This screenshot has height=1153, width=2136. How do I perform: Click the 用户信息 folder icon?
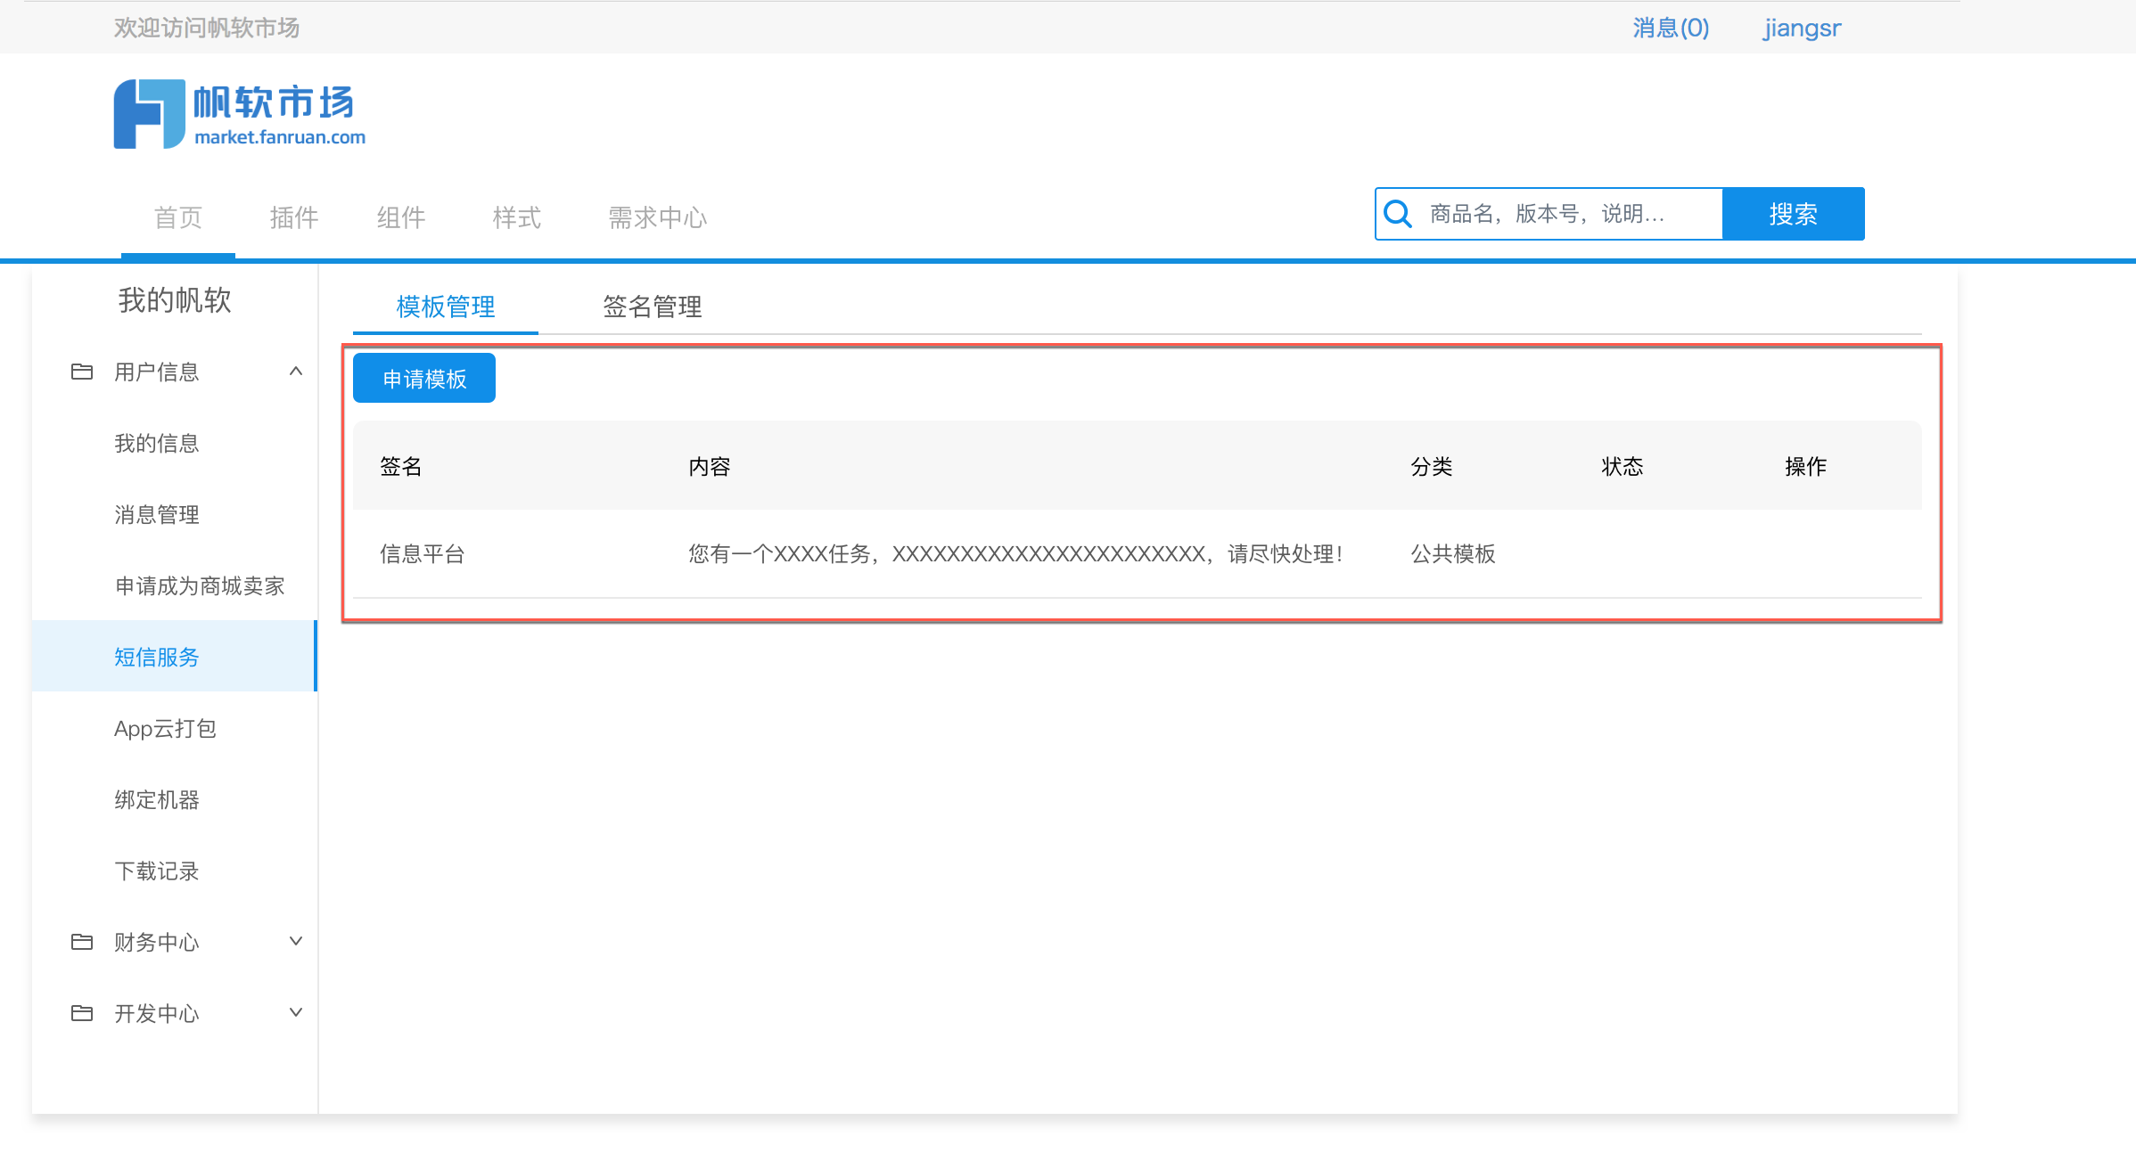coord(82,372)
